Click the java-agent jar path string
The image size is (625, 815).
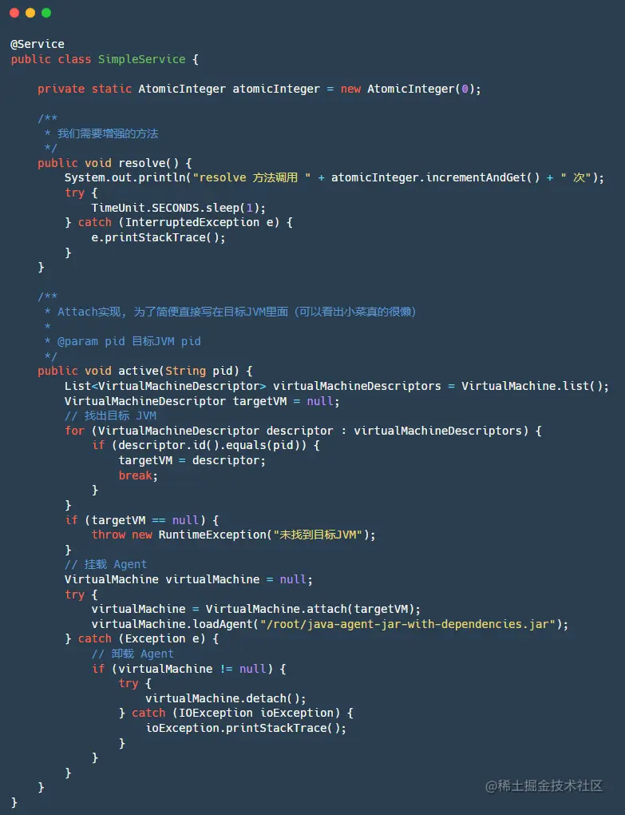tap(408, 624)
